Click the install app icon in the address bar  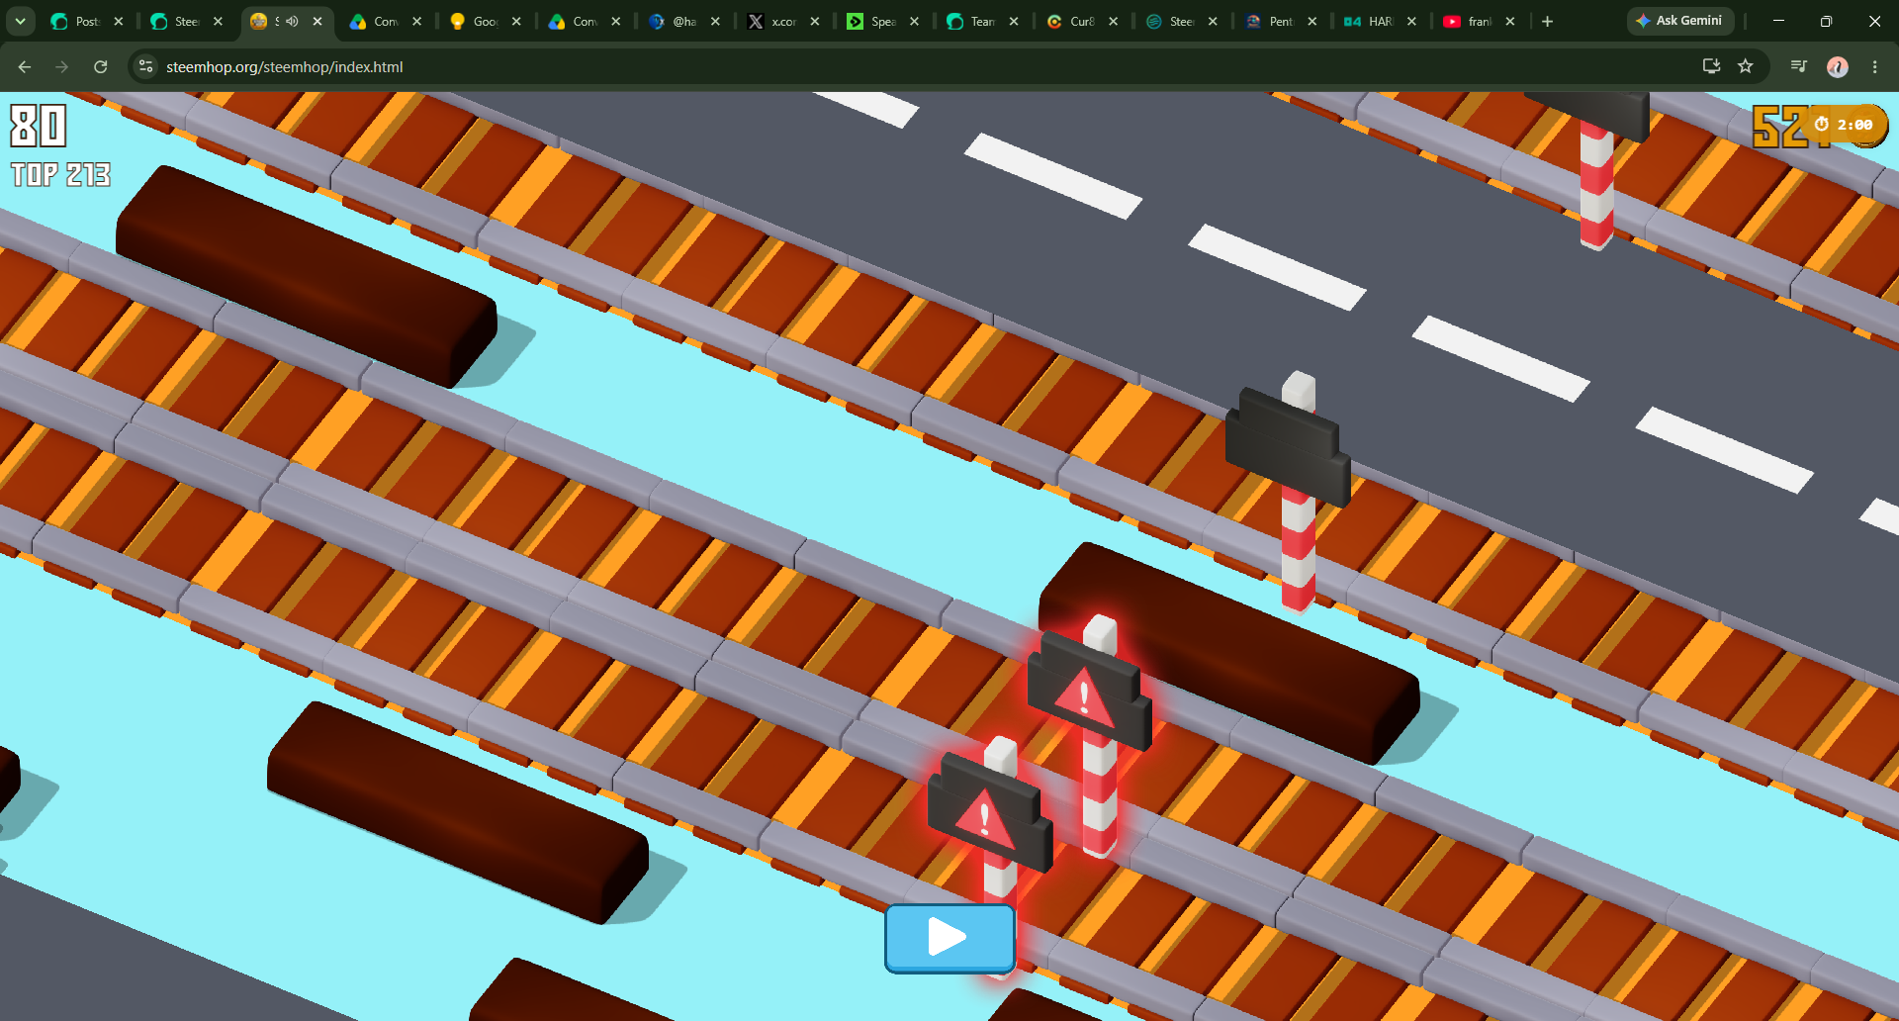coord(1711,66)
